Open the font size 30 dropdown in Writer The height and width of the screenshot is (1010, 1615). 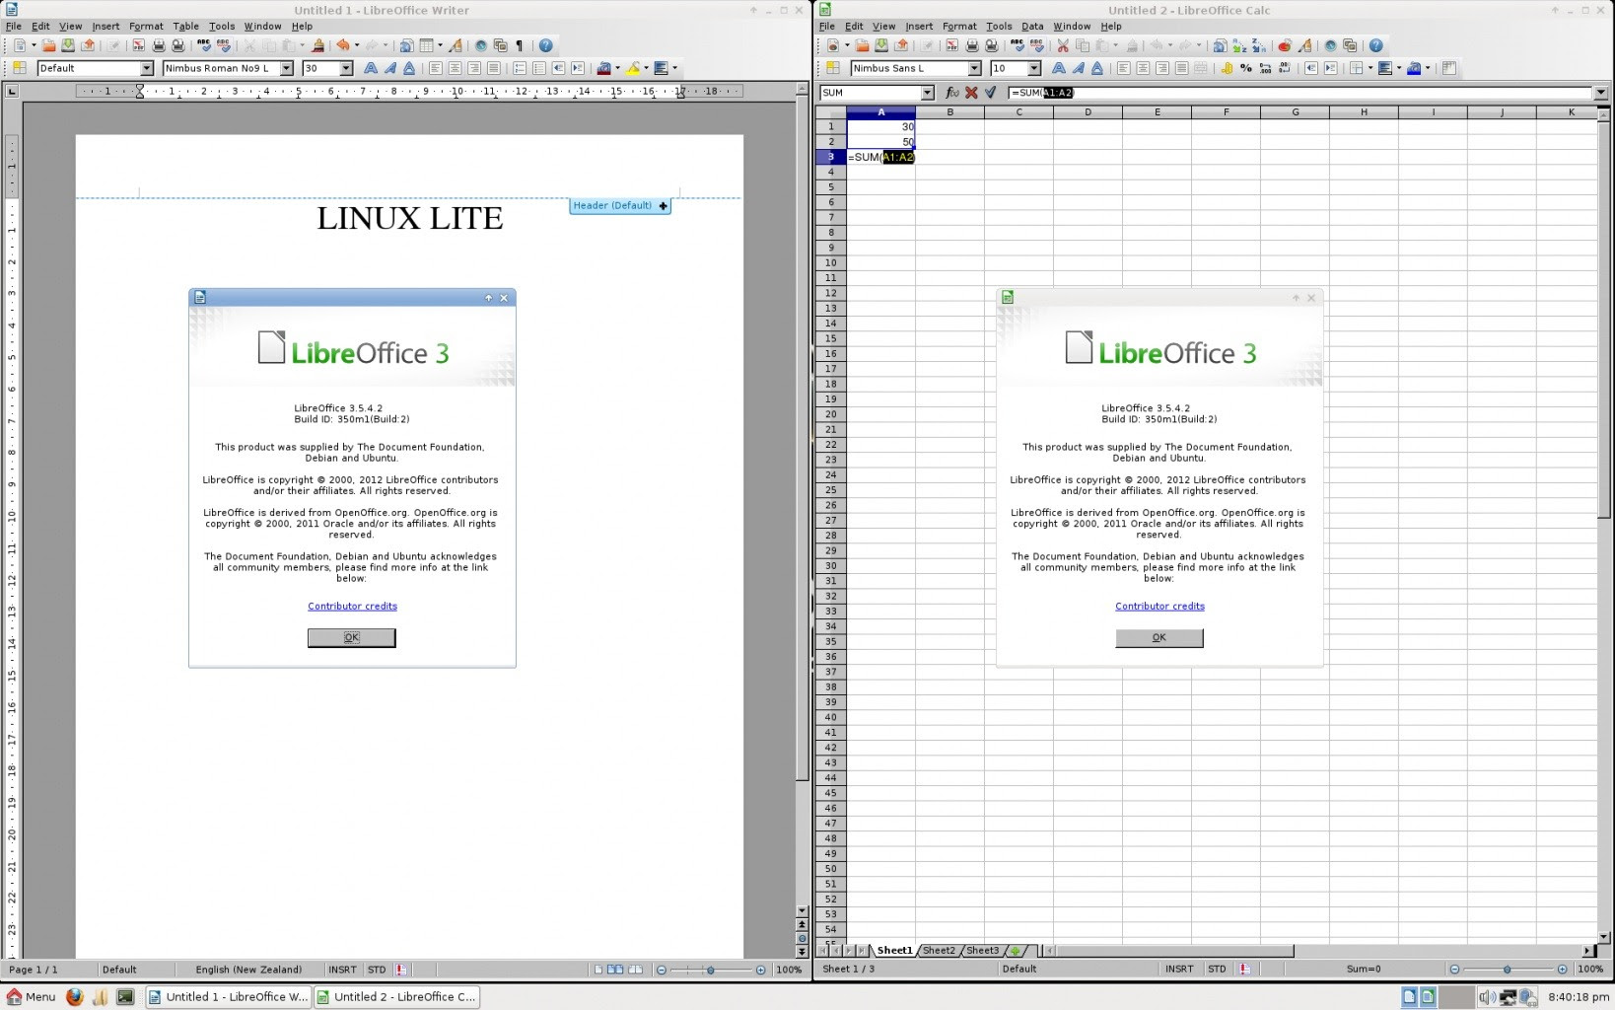pos(346,68)
